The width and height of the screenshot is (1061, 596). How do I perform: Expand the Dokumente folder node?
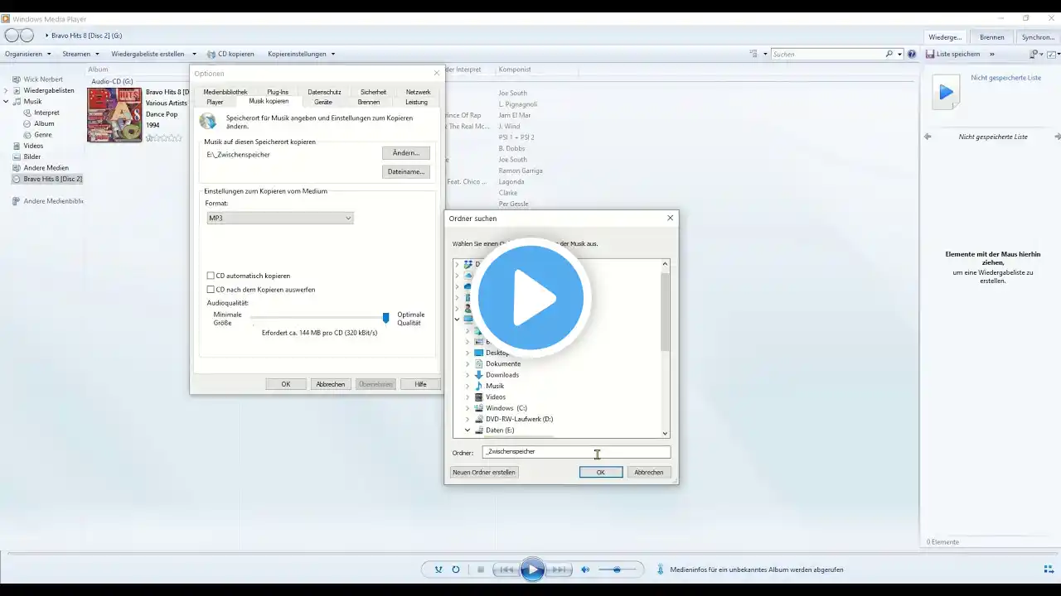tap(468, 364)
